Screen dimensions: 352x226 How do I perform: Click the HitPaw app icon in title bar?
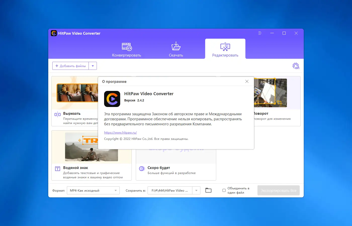(54, 33)
